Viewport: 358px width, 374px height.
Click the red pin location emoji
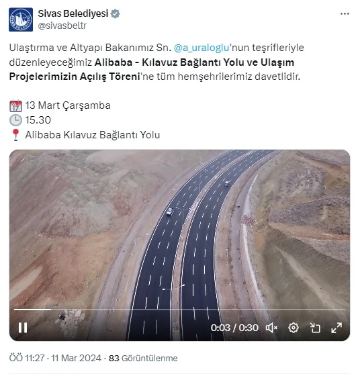(x=15, y=135)
